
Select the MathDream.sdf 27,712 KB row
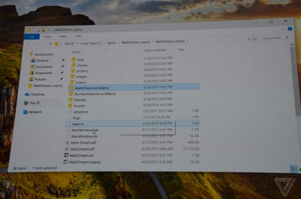(132, 149)
